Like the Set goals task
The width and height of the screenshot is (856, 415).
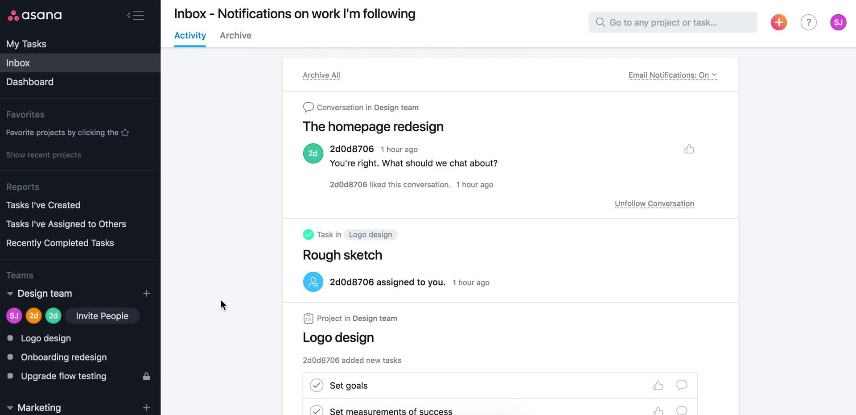658,385
